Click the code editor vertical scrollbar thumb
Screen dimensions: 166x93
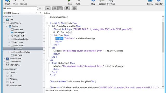pos(163,37)
